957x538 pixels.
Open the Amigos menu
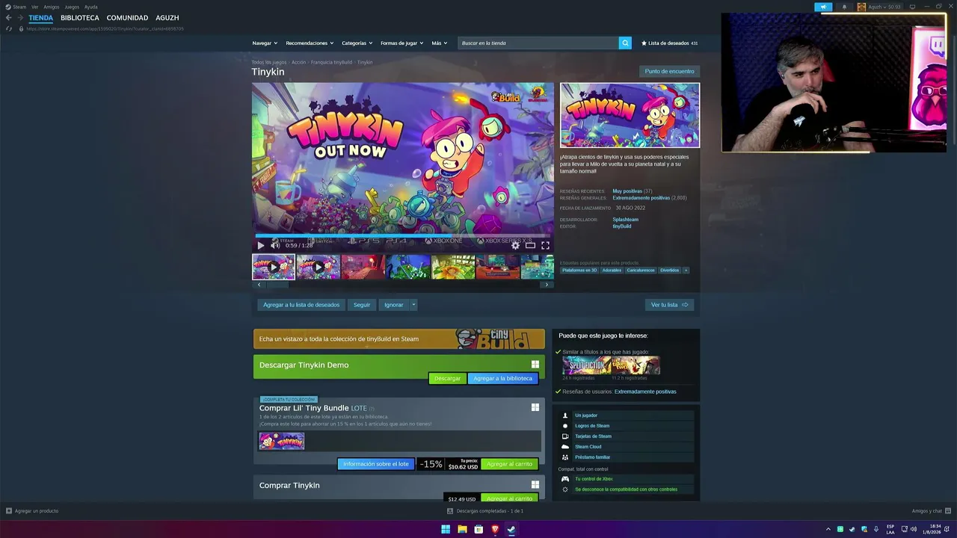pyautogui.click(x=52, y=7)
